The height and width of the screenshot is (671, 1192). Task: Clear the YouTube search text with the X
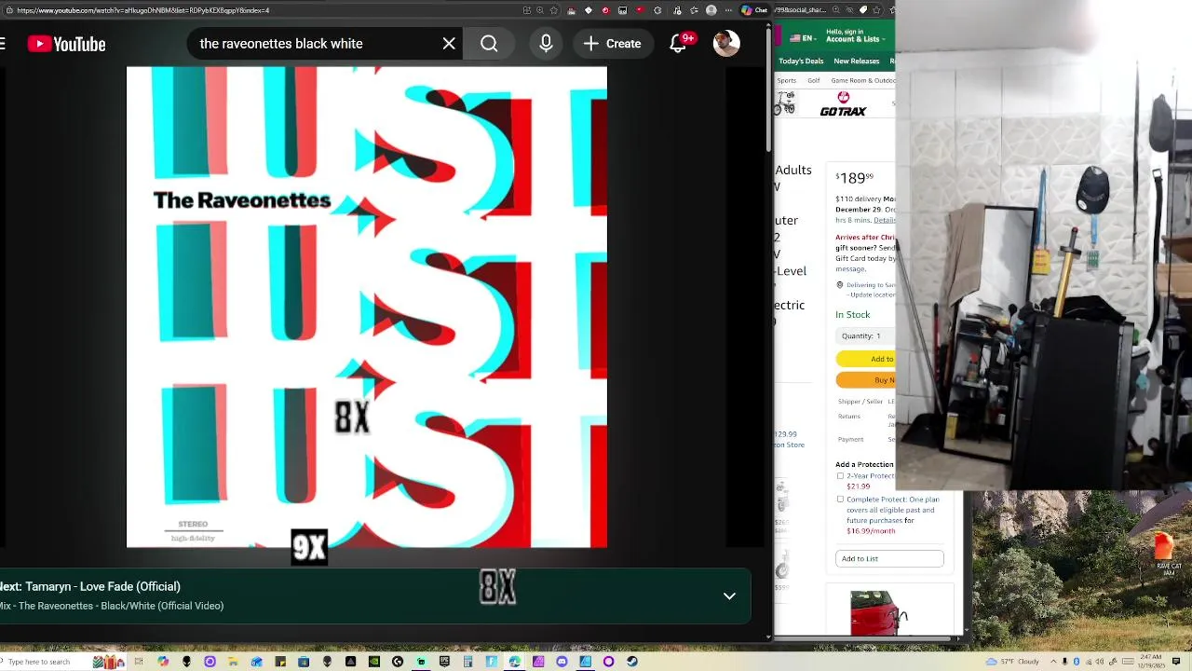(449, 44)
